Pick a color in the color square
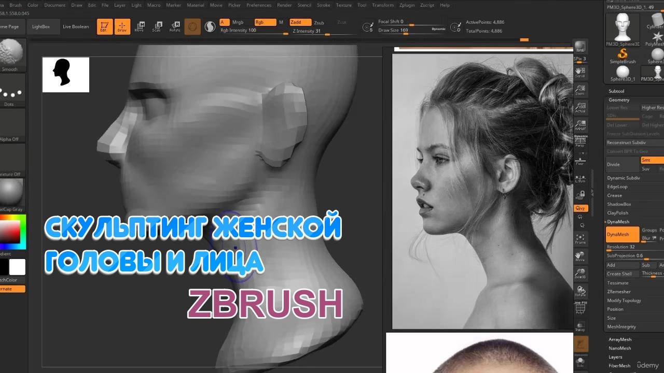Screen dimensions: 664x373 [x=10, y=232]
